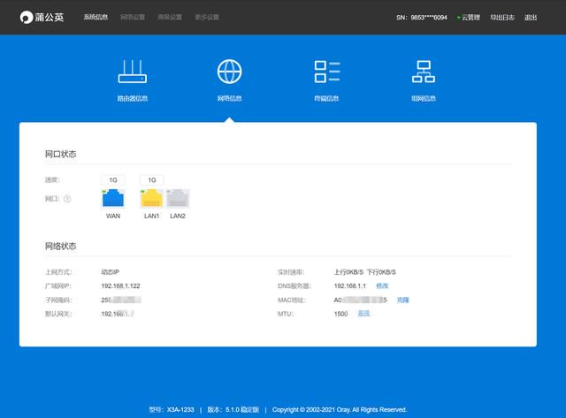
Task: Open the 终端信息 list icon tab
Action: pos(326,80)
